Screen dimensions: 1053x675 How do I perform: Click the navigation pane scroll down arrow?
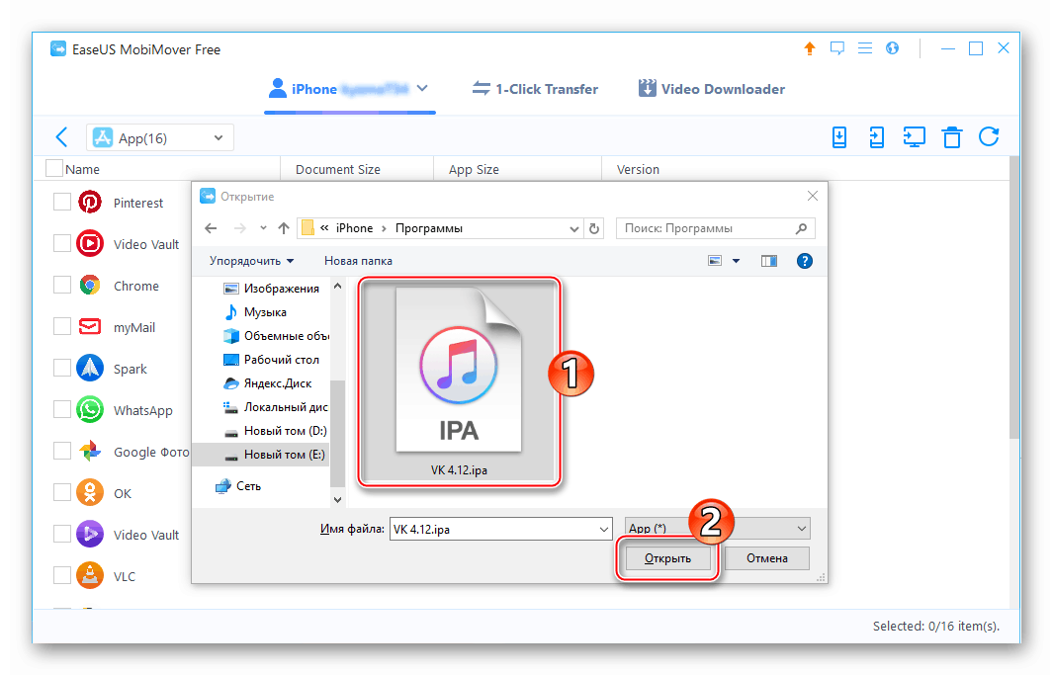point(337,499)
